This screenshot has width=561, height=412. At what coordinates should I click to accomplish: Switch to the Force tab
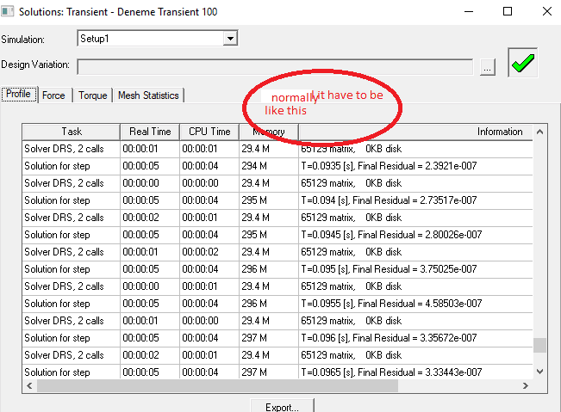click(x=53, y=95)
